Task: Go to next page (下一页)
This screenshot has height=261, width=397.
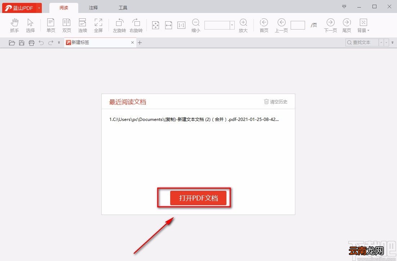Action: [x=330, y=25]
